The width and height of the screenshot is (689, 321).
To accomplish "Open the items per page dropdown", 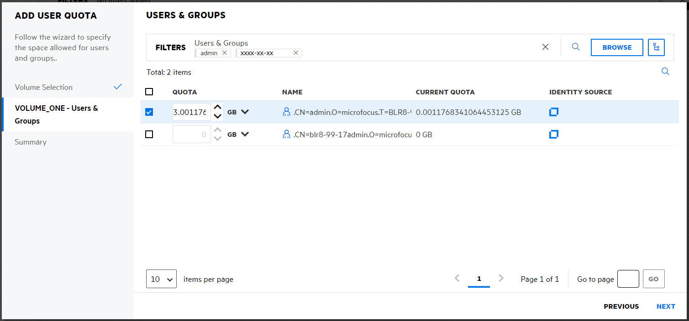I will coord(161,279).
